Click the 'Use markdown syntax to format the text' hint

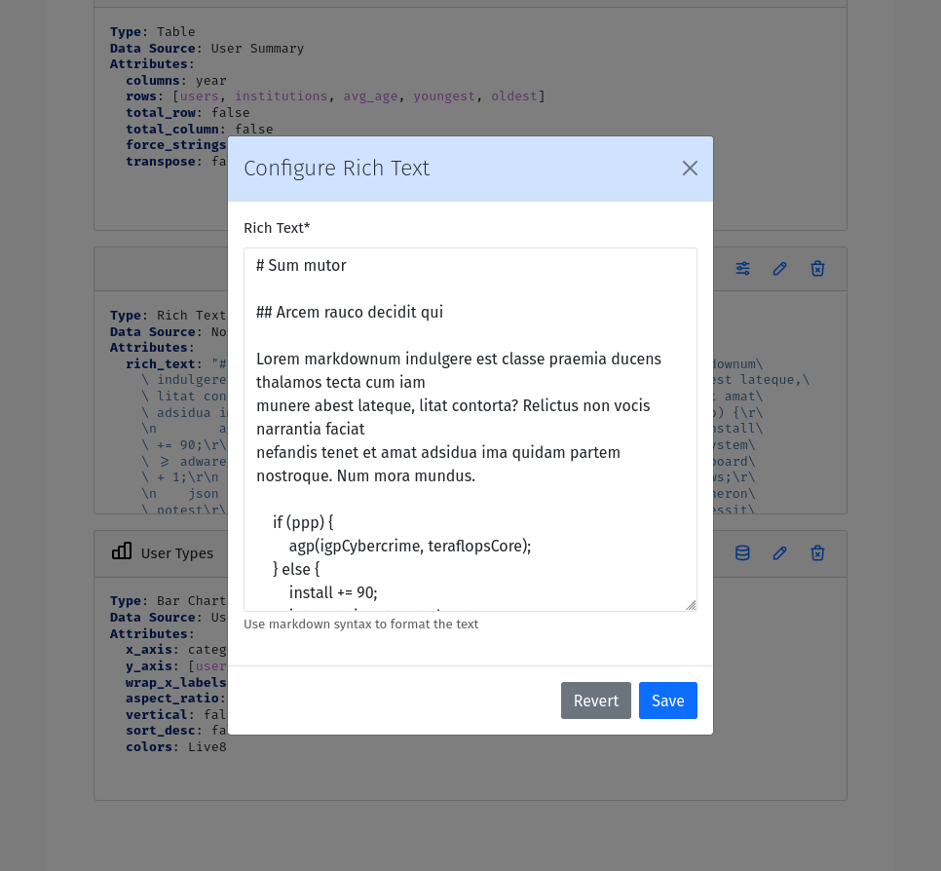360,625
